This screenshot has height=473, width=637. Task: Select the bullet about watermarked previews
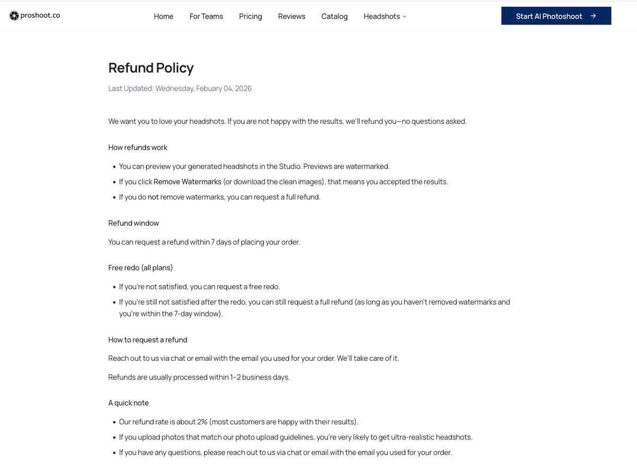[x=254, y=166]
